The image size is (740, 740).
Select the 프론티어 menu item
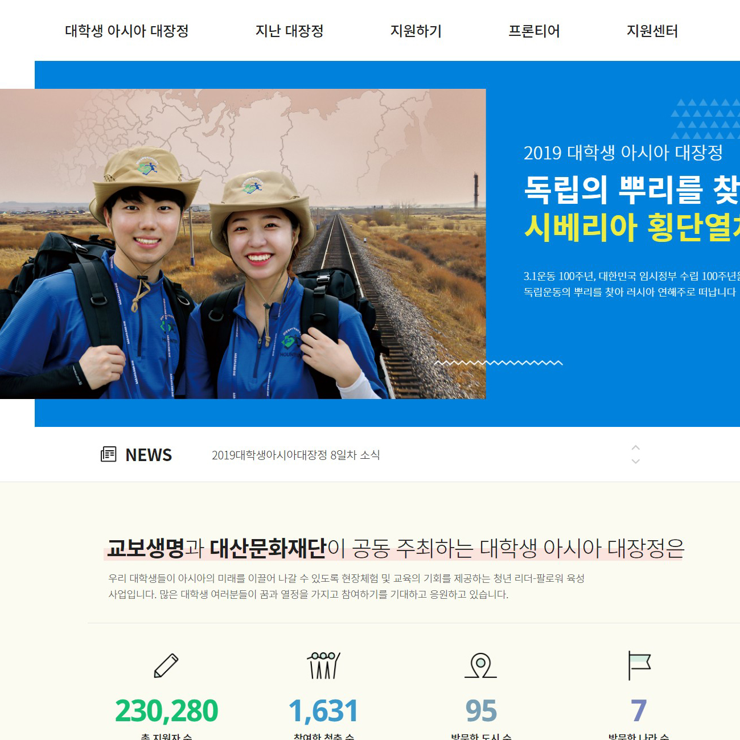pyautogui.click(x=534, y=31)
